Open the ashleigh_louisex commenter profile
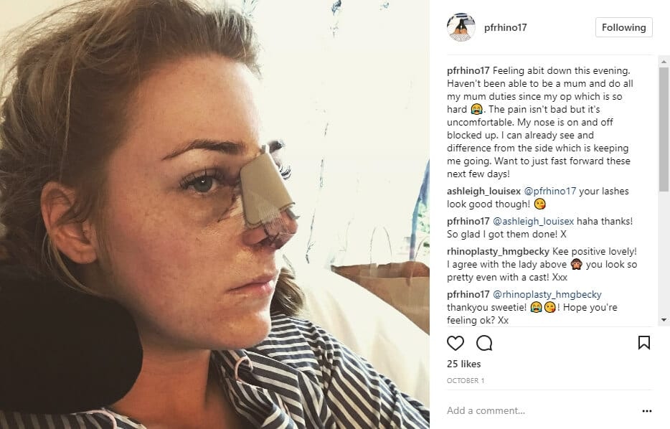This screenshot has height=429, width=670. coord(483,191)
